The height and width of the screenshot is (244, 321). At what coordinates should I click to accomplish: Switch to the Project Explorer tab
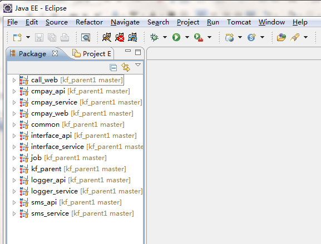(92, 54)
